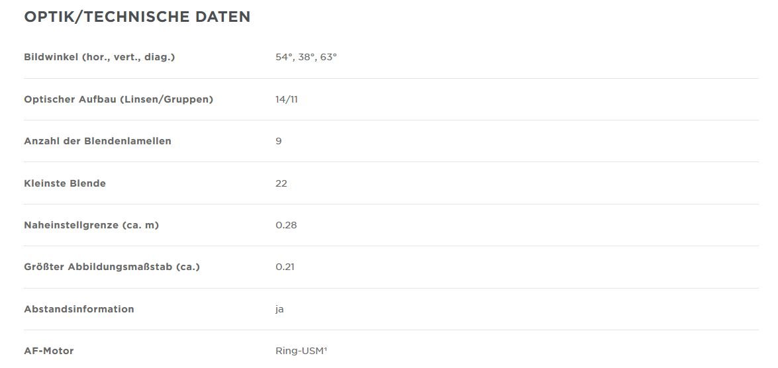Image resolution: width=778 pixels, height=368 pixels.
Task: Select the 38° vertical angle value
Action: (x=306, y=57)
